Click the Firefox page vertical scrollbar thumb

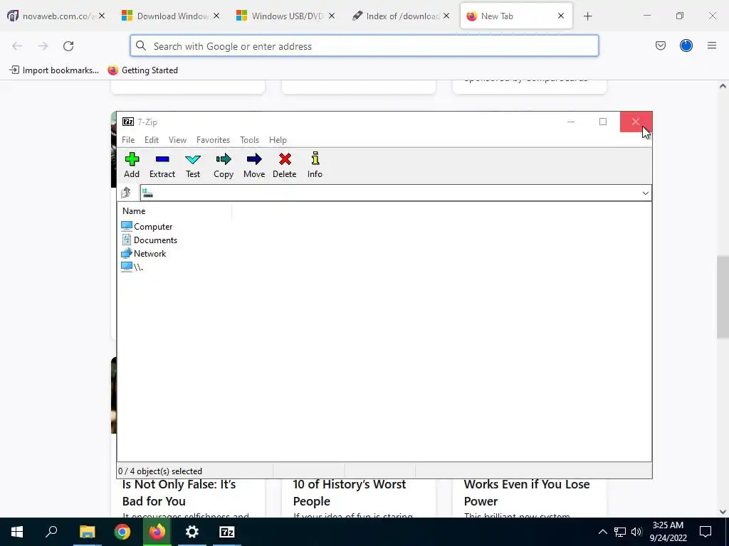(723, 296)
